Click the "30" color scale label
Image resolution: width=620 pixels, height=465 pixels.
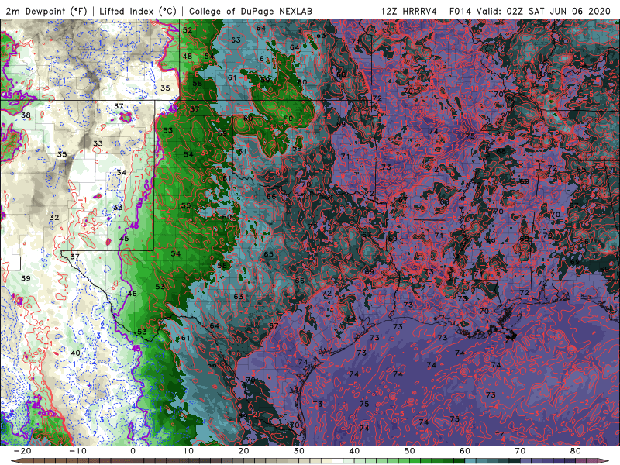coord(299,451)
